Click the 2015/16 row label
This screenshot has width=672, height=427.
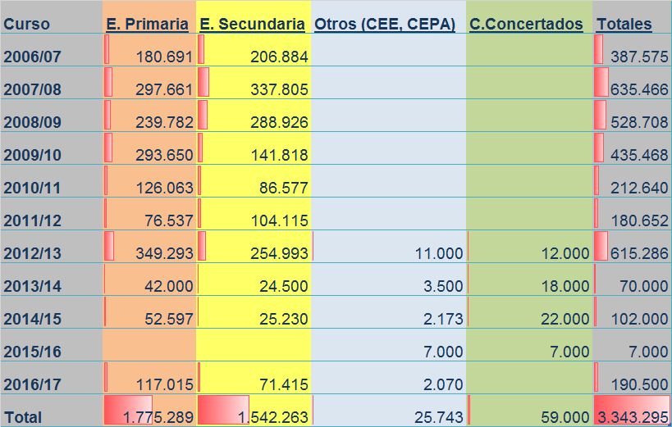pyautogui.click(x=32, y=352)
